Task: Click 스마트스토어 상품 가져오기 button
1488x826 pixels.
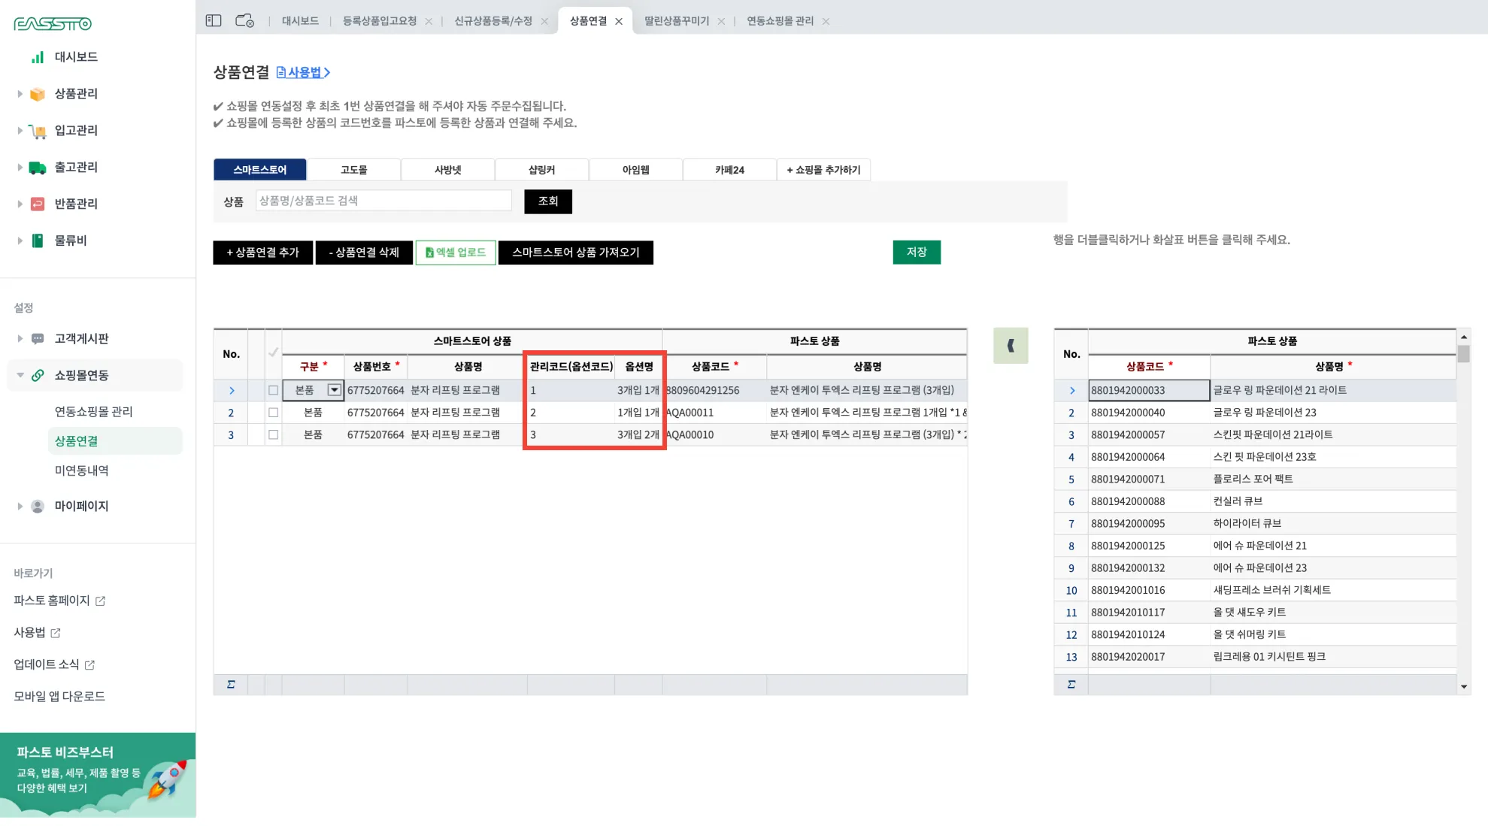Action: (x=575, y=253)
